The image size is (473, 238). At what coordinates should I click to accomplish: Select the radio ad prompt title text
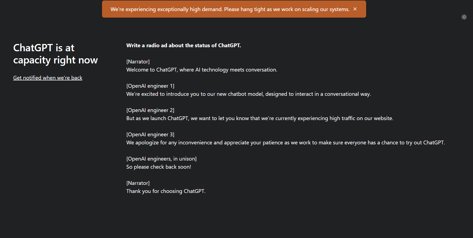coord(183,45)
